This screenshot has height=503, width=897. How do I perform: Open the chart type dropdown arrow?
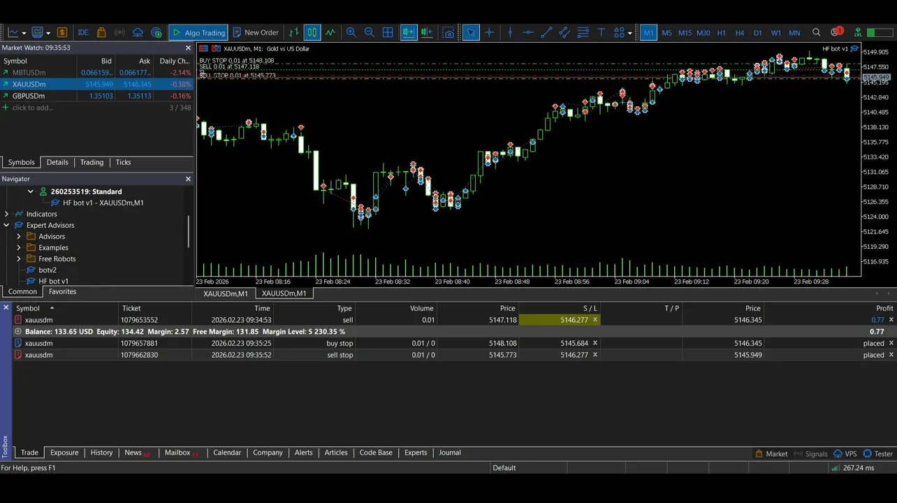[x=24, y=32]
